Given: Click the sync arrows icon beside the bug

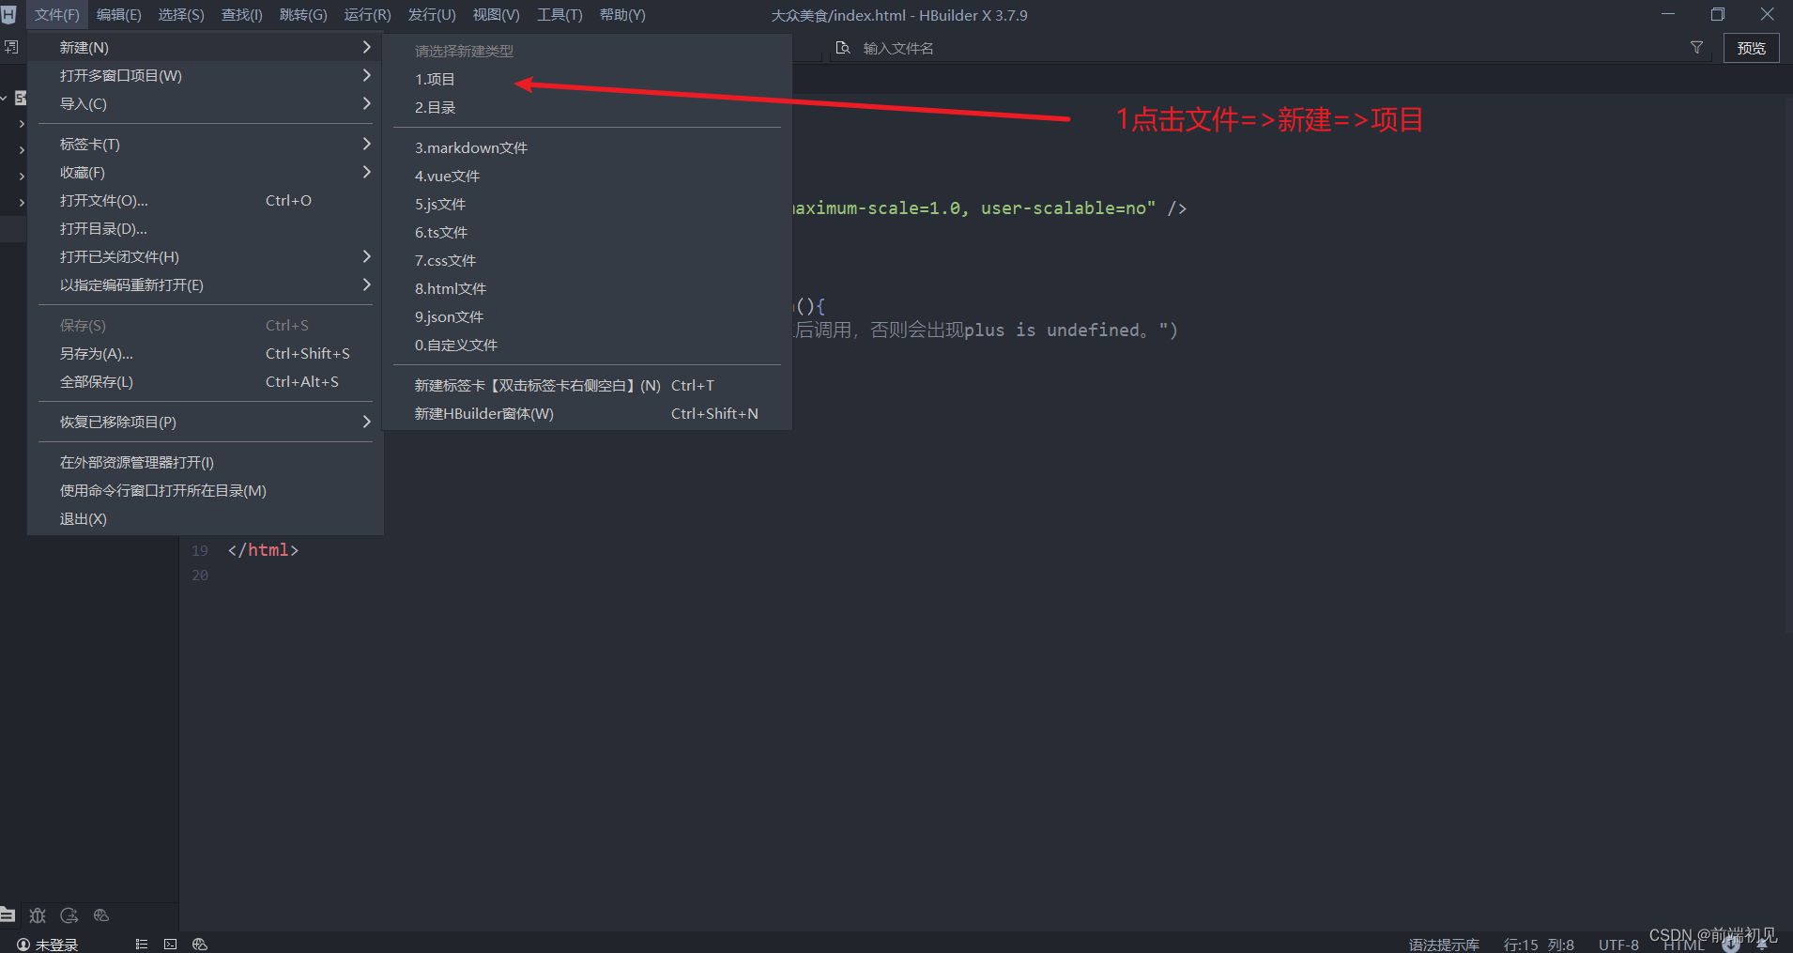Looking at the screenshot, I should pyautogui.click(x=69, y=915).
